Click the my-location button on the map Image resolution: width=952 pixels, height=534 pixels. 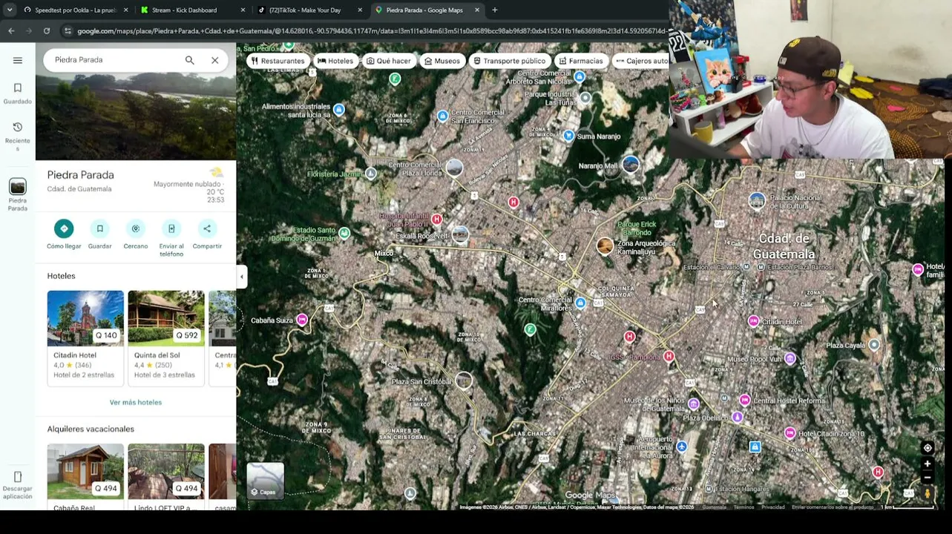[x=928, y=448]
